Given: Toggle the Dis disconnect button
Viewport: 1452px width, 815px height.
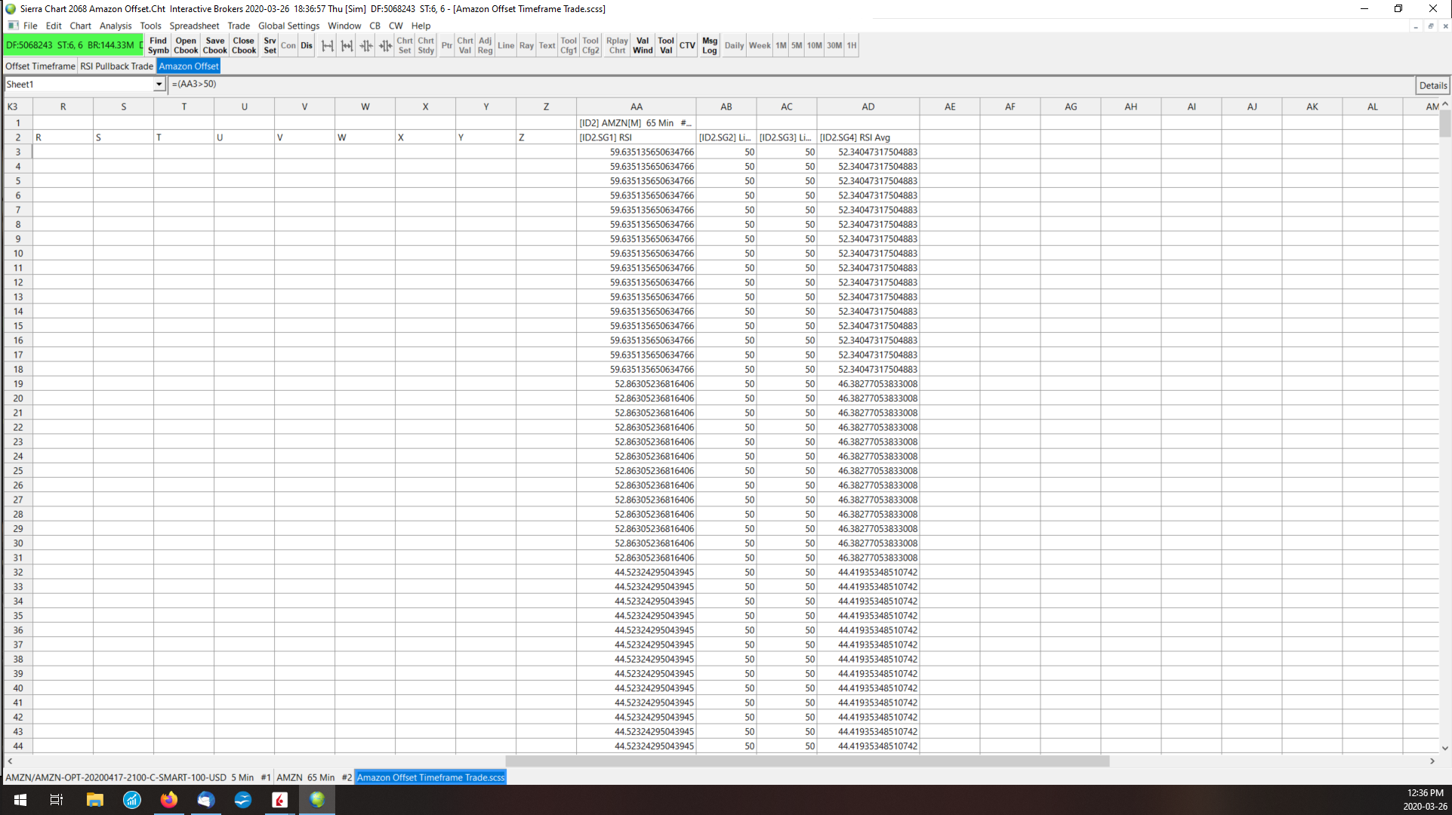Looking at the screenshot, I should (x=306, y=45).
